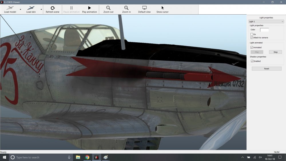Screen dimensions: 286x161
Task: Open Chrome from the taskbar
Action: 87,157
